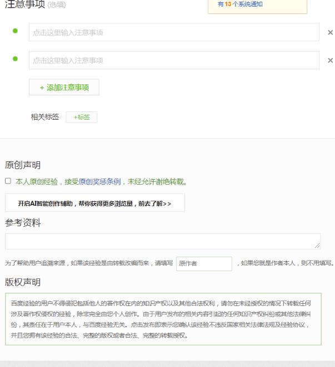Focus the 原作者 input field
Screen dimensions: 335x367
click(203, 264)
